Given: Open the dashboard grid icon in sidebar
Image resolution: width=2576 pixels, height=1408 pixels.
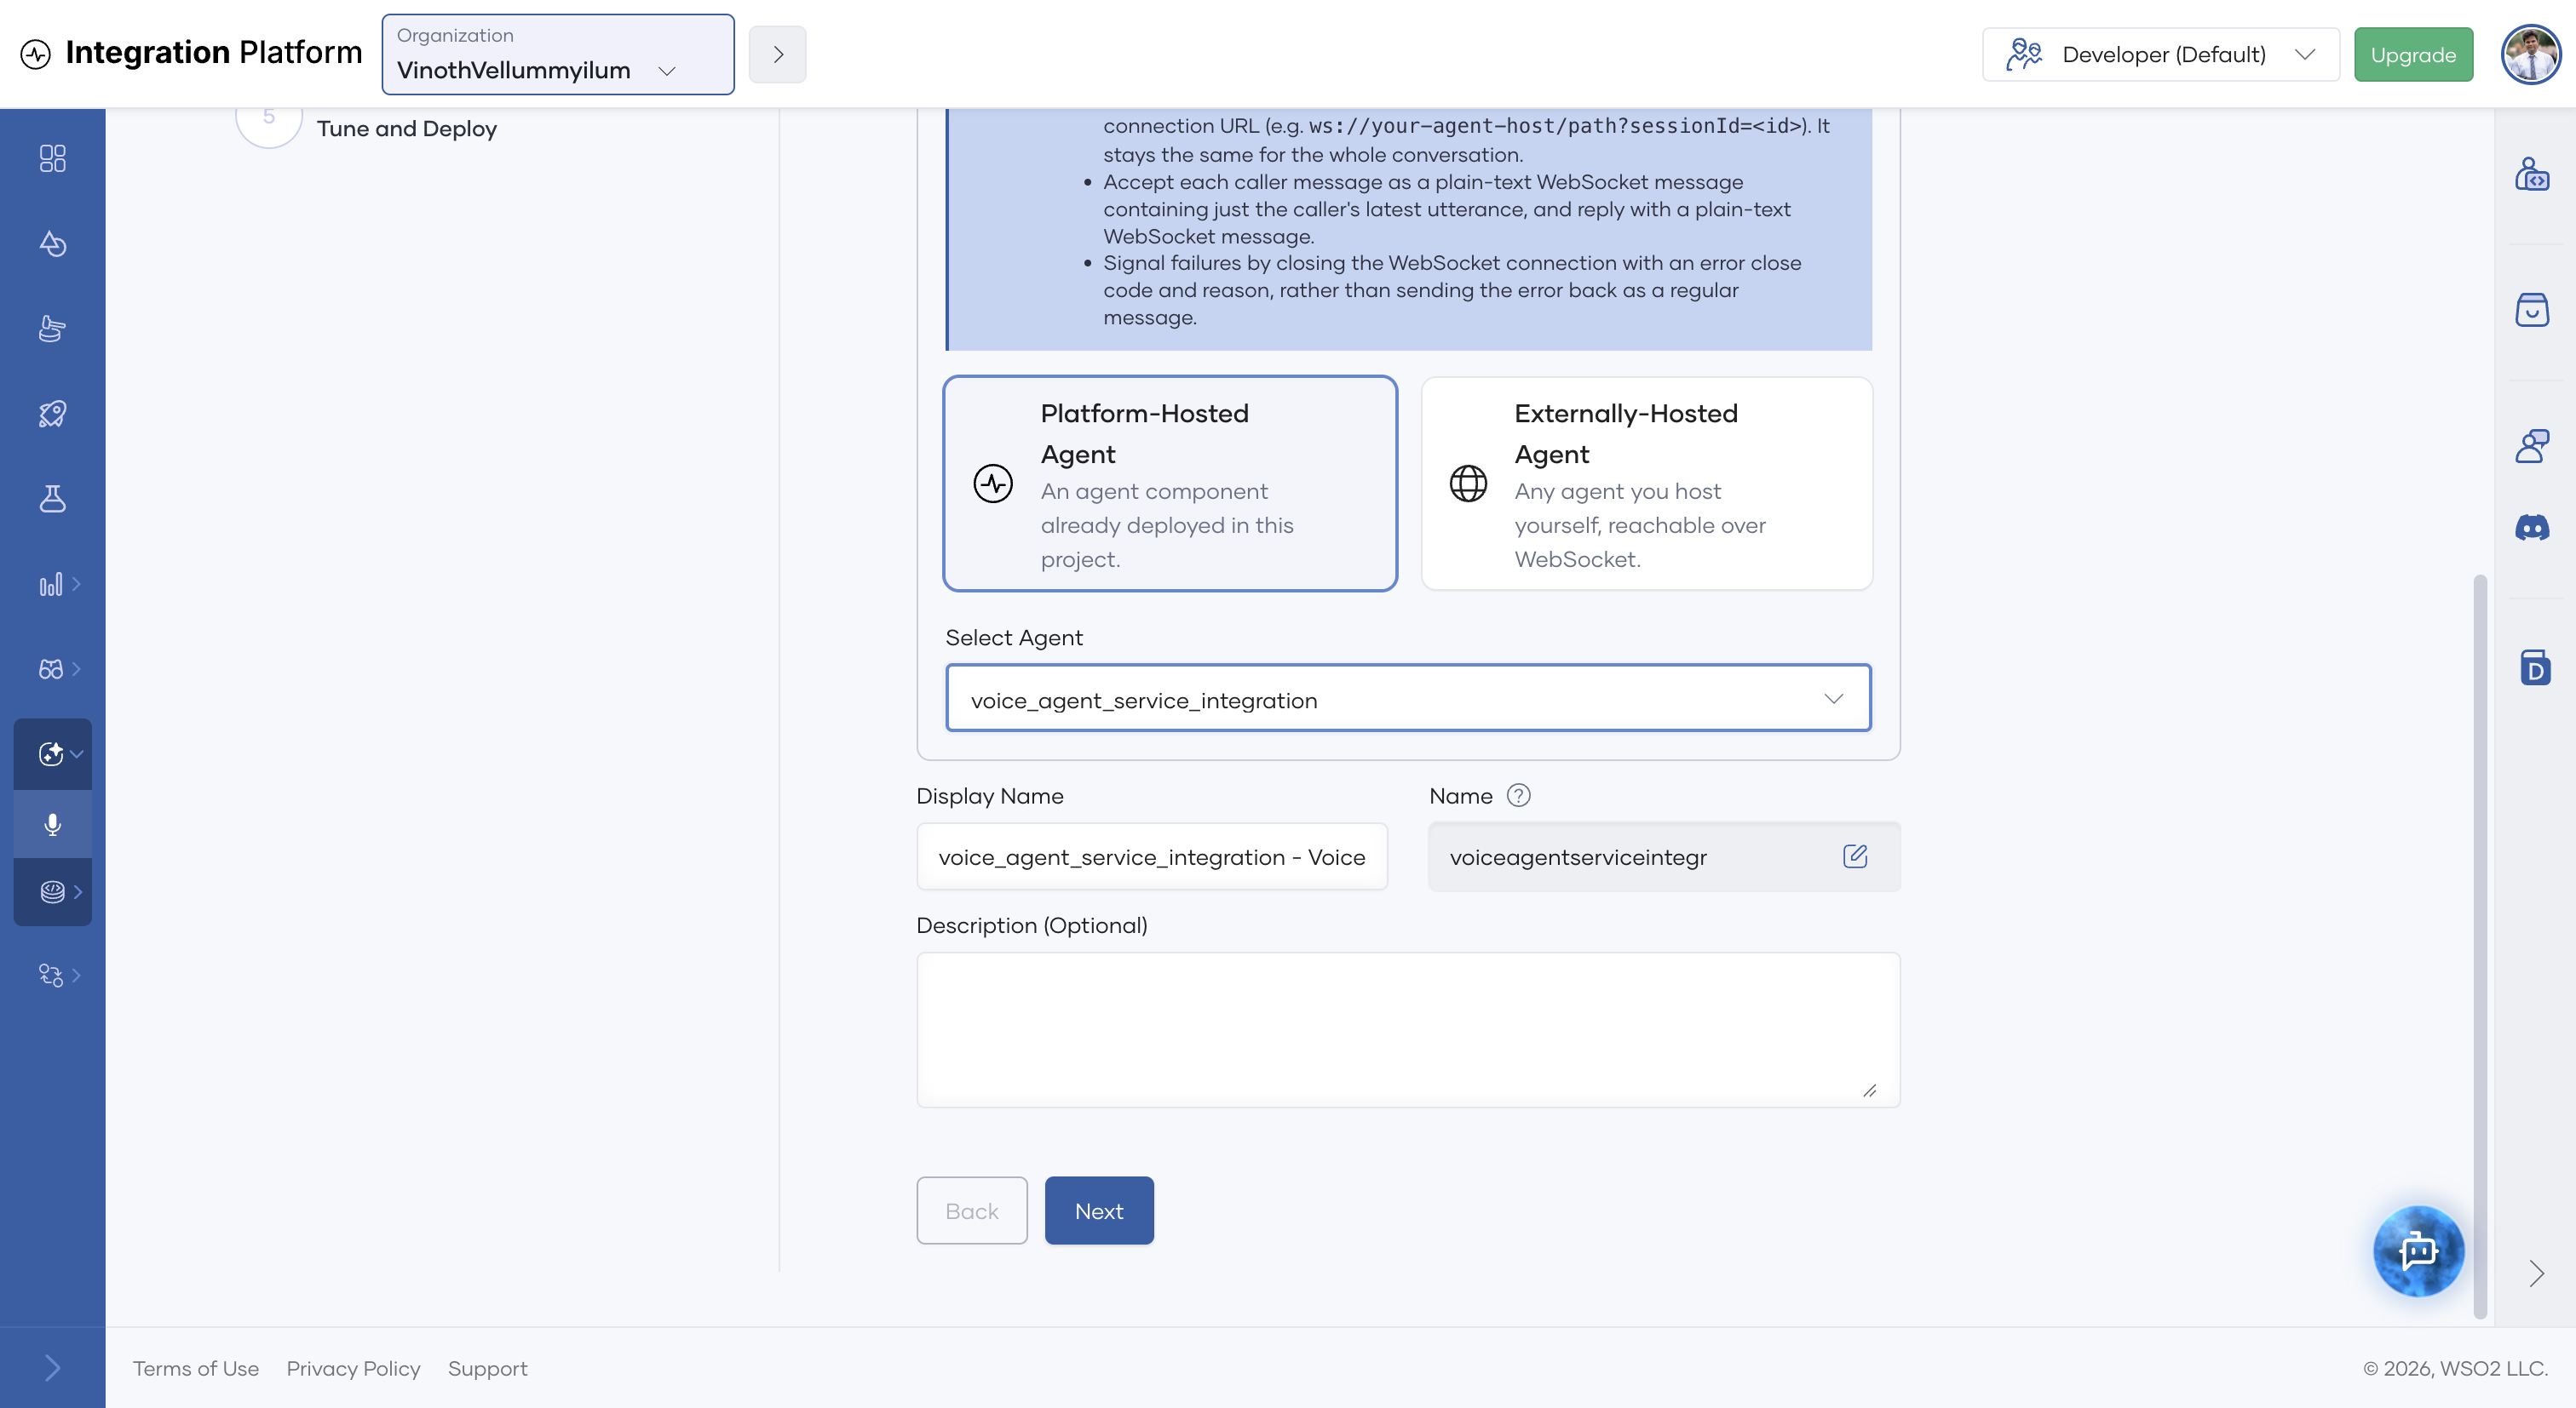Looking at the screenshot, I should coord(52,159).
